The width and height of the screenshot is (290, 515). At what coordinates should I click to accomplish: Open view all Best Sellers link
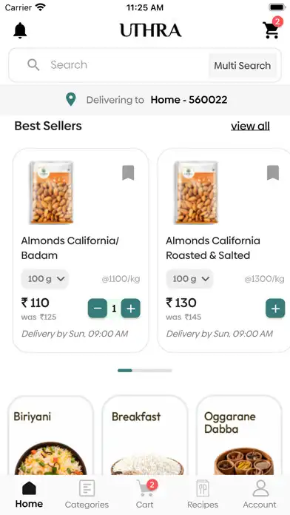250,126
